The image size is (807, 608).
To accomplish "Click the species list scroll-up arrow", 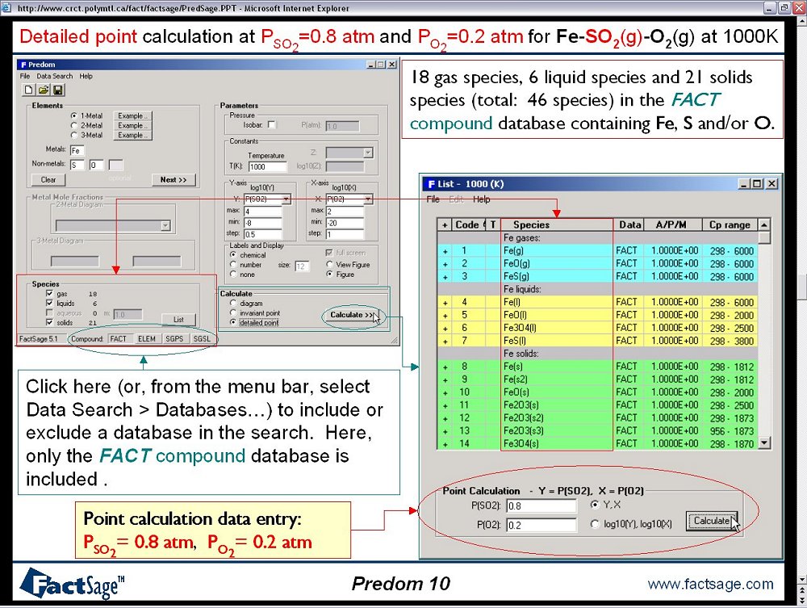I will point(765,224).
